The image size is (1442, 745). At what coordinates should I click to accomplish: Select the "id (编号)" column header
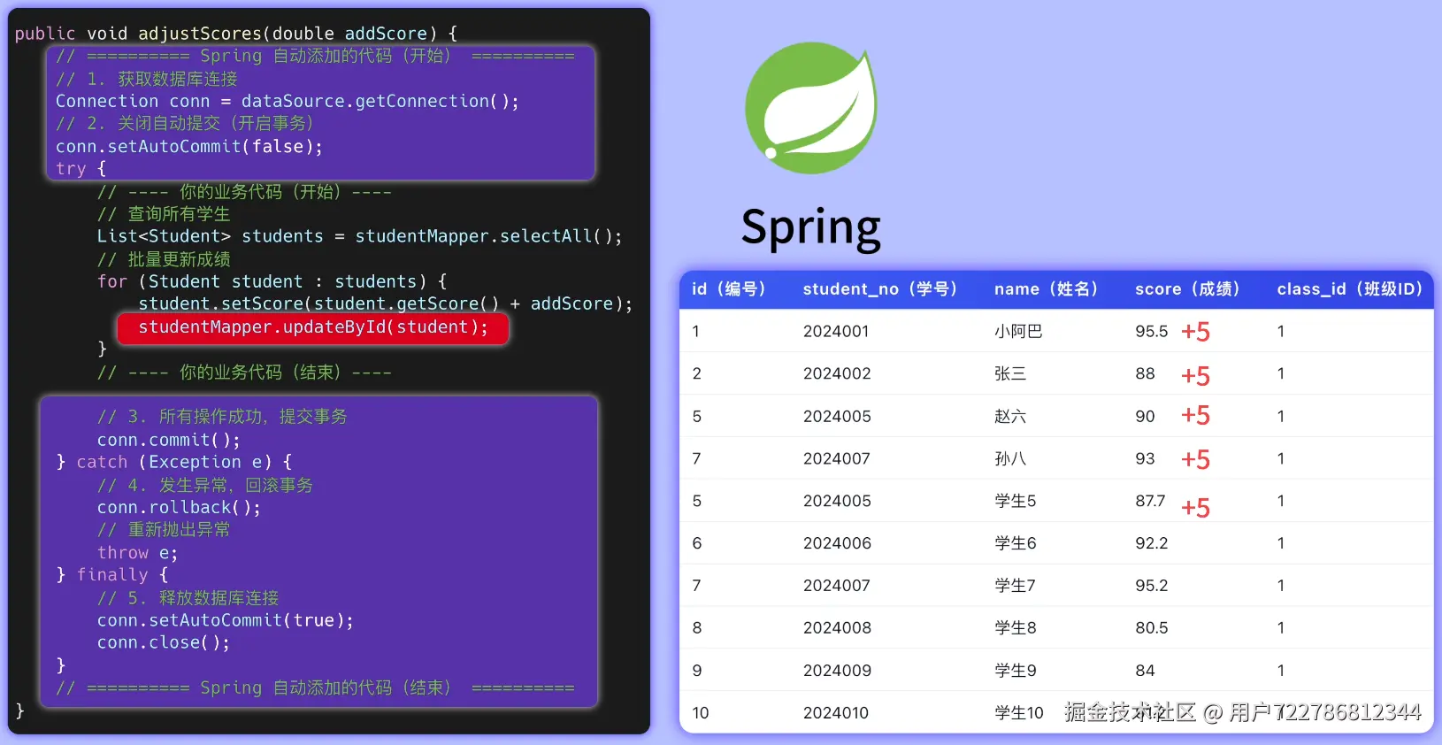728,289
